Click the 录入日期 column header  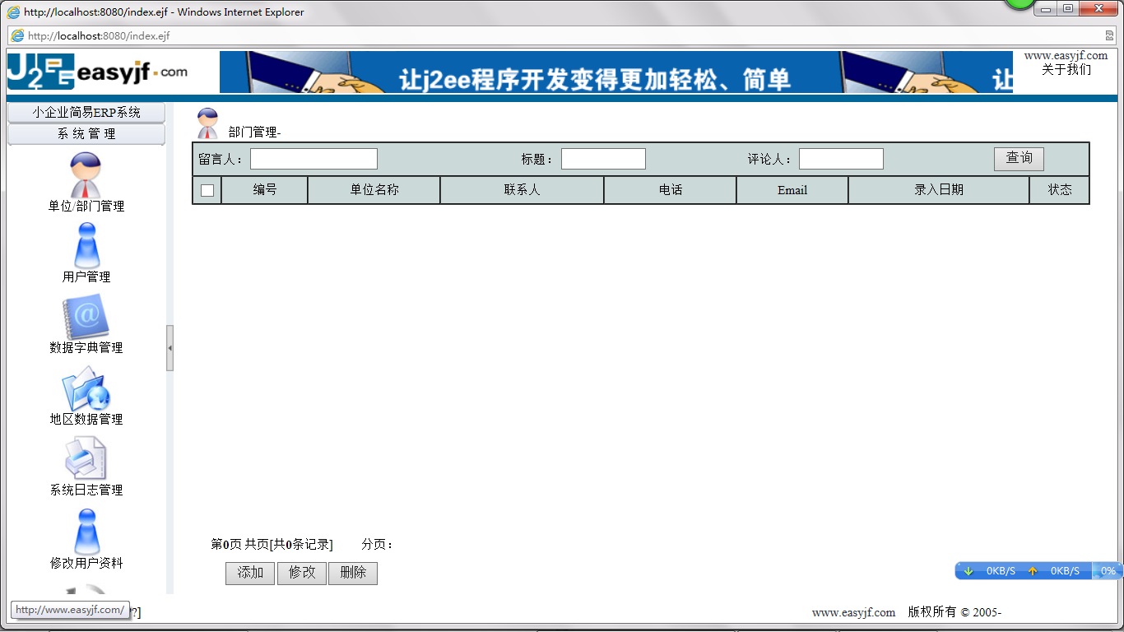939,190
